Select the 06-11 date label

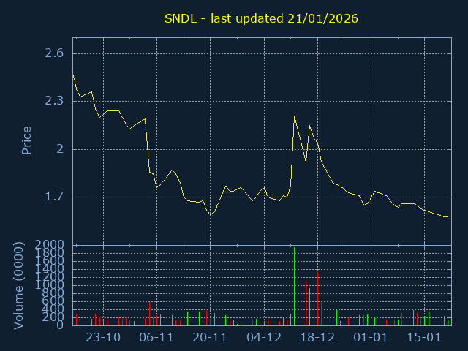click(156, 338)
